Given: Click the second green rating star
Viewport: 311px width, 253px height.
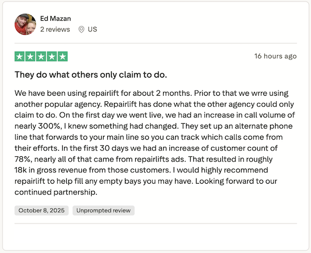Looking at the screenshot, I should [31, 56].
